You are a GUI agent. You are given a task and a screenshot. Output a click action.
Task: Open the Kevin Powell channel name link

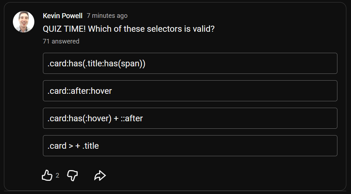(x=62, y=16)
